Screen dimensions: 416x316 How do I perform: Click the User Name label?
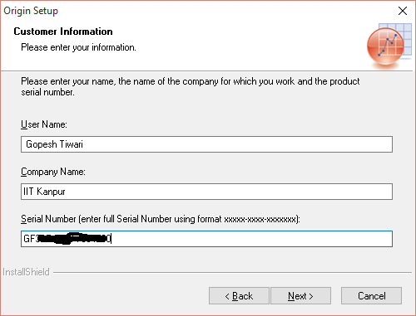point(44,124)
